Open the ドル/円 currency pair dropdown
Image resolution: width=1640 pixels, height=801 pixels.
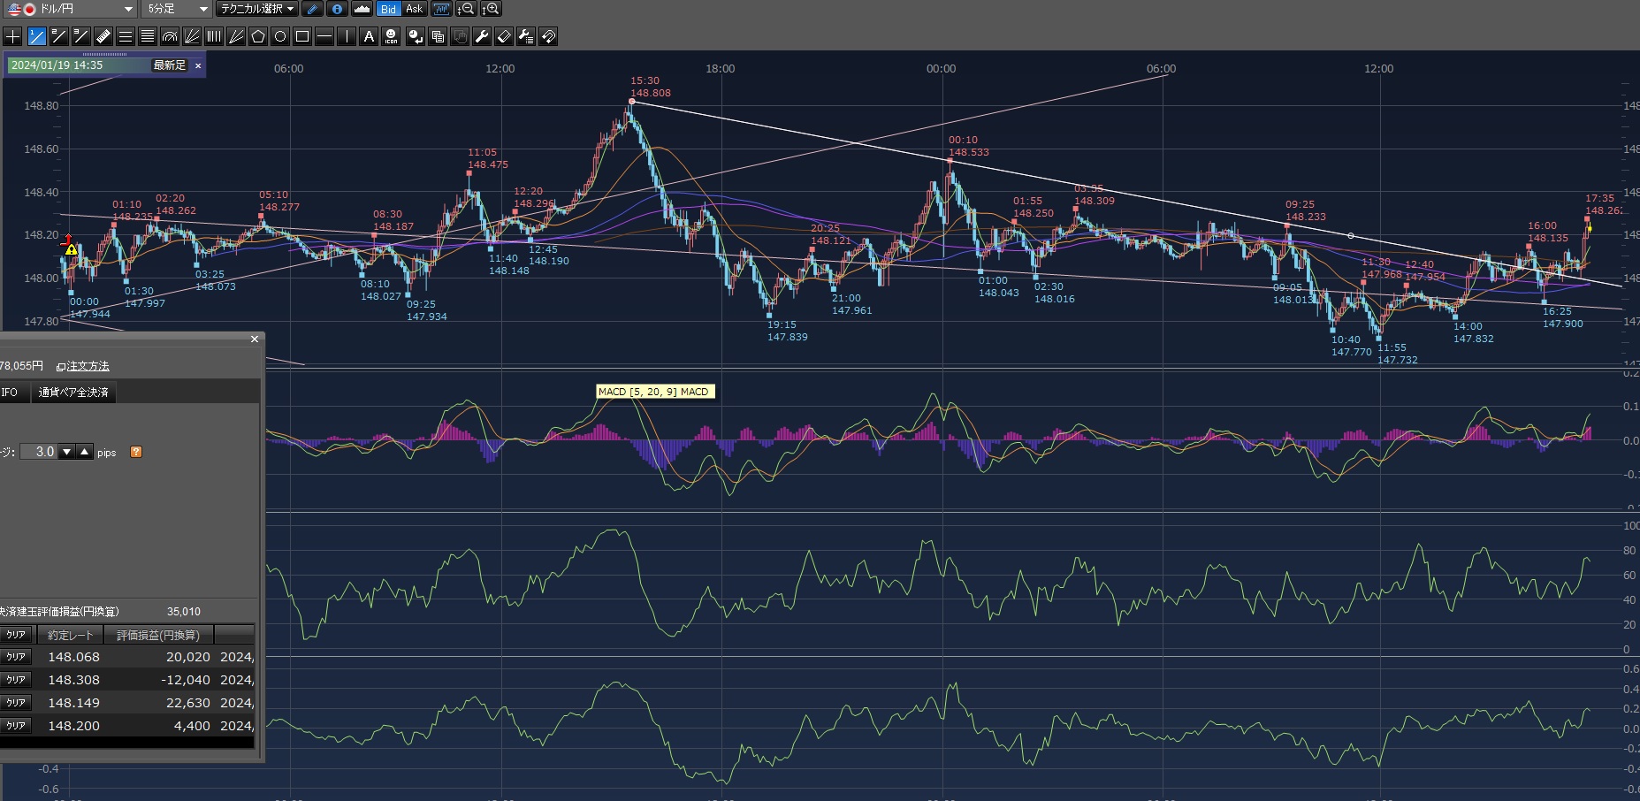tap(71, 9)
